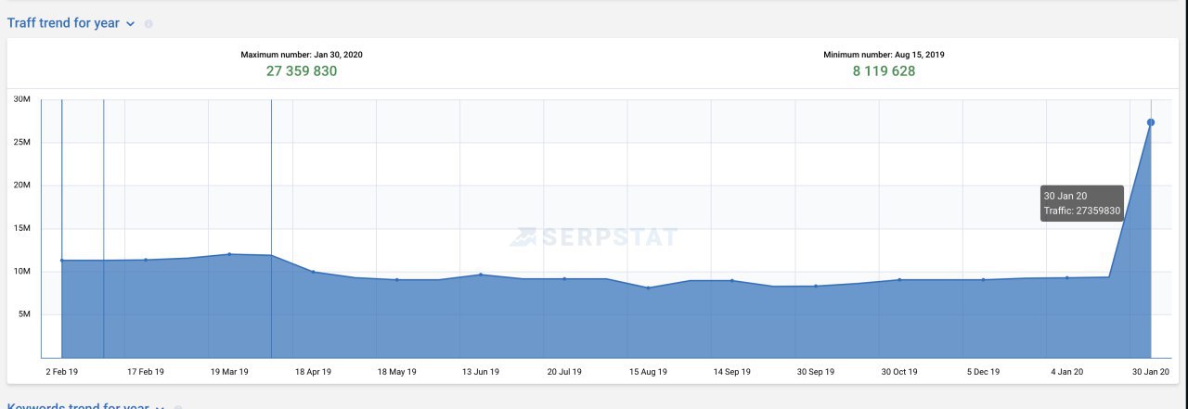Click the '18 Apr 19' x-axis label
Screen dimensions: 1188x409
coord(314,372)
